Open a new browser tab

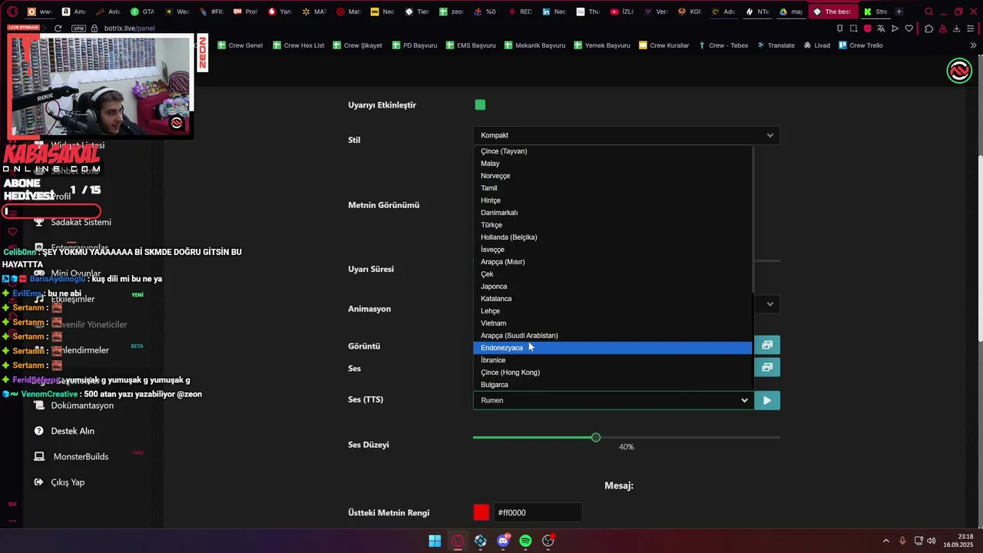(x=899, y=12)
